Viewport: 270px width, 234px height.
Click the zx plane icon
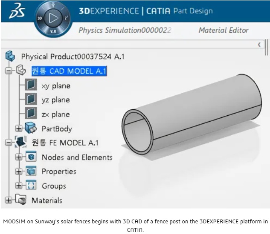point(31,113)
